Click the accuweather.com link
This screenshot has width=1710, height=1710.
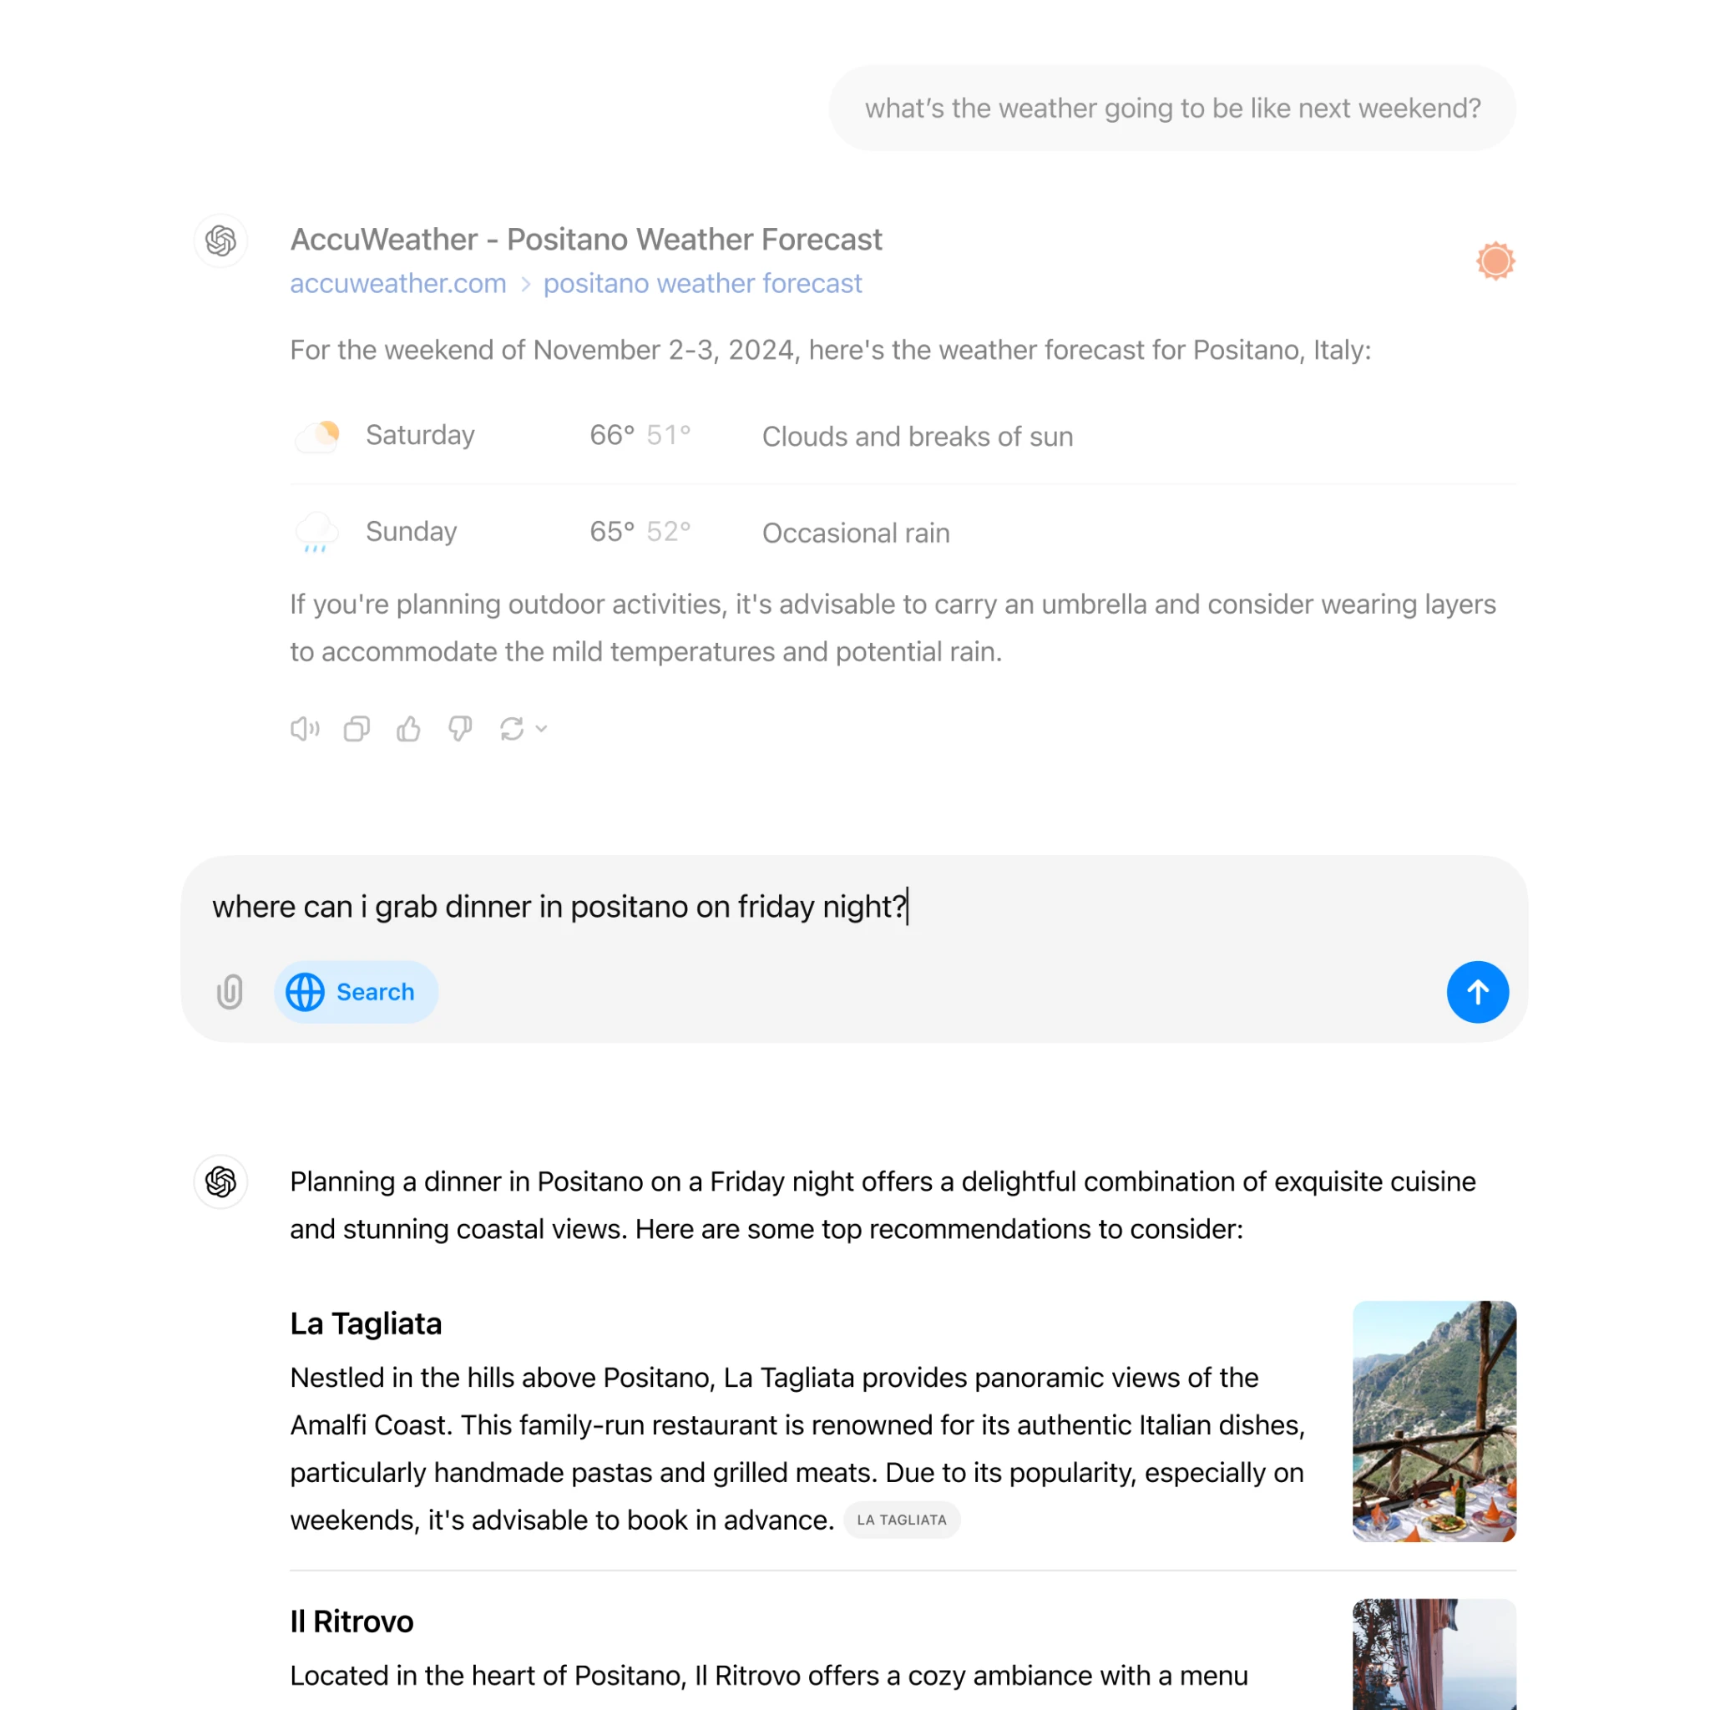pyautogui.click(x=397, y=283)
